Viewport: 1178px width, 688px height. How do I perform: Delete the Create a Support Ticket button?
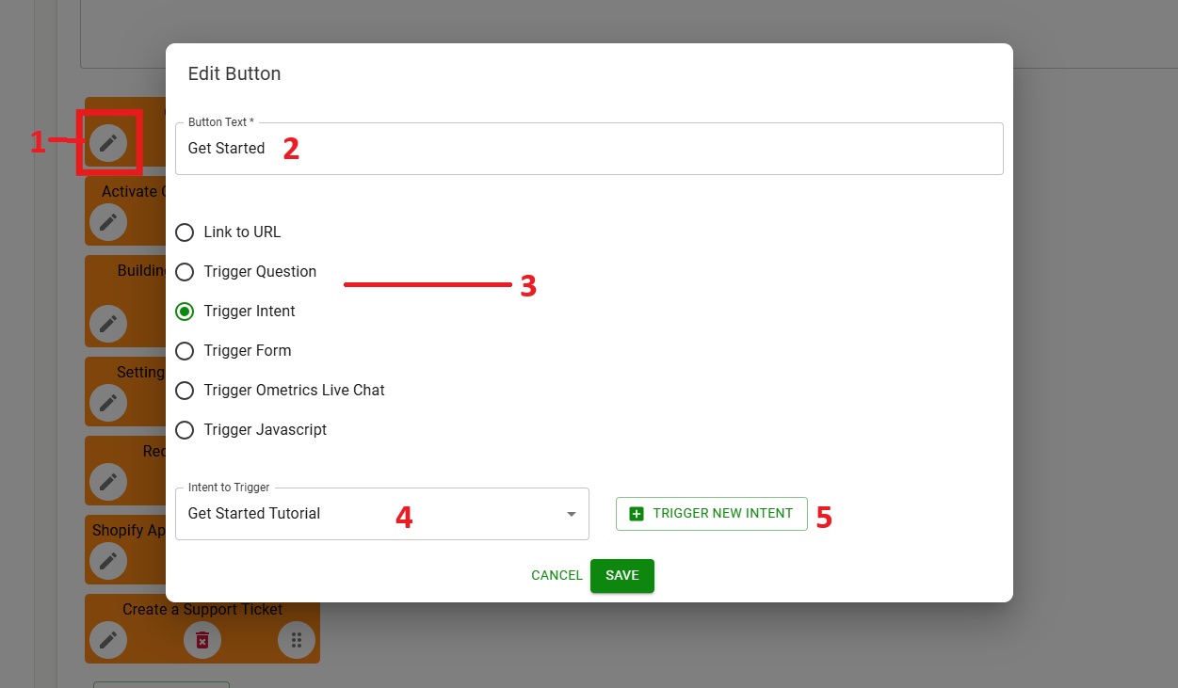202,640
